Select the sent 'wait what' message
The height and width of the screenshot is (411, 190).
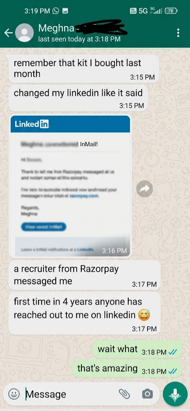(137, 350)
